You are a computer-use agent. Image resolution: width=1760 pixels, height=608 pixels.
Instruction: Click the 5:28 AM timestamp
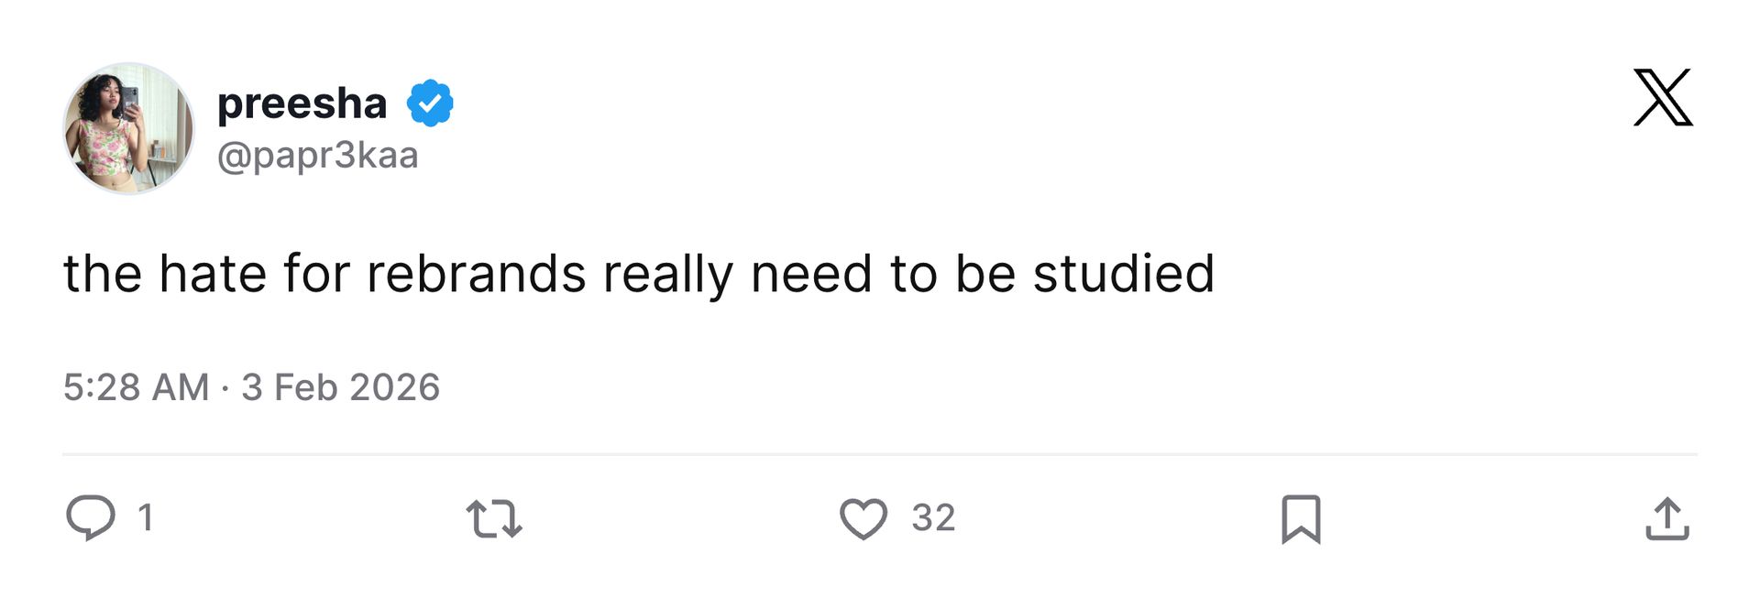pyautogui.click(x=136, y=387)
